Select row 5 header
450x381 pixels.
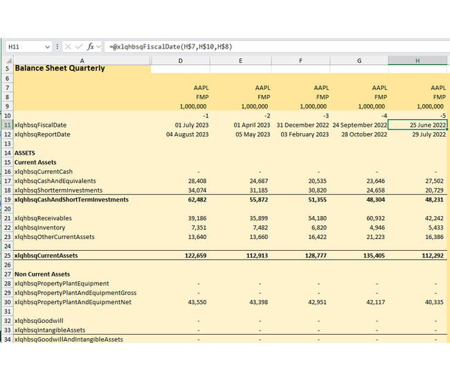click(x=7, y=69)
